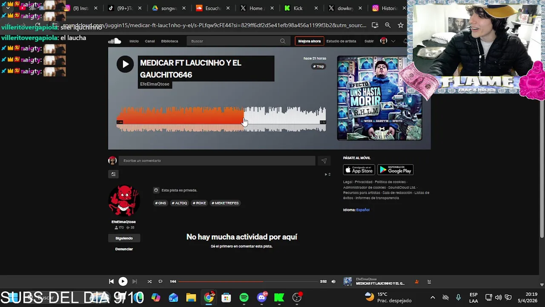The image size is (545, 307).
Task: Open the red devil profile picture
Action: pyautogui.click(x=124, y=201)
